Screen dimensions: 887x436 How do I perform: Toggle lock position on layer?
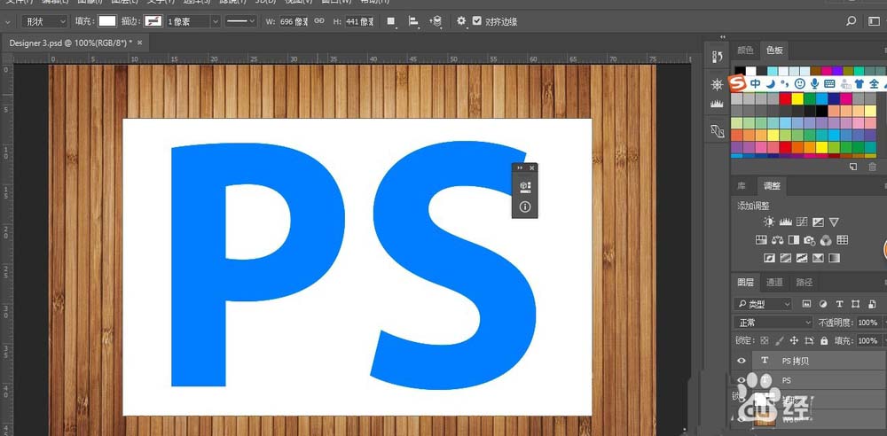(x=794, y=340)
